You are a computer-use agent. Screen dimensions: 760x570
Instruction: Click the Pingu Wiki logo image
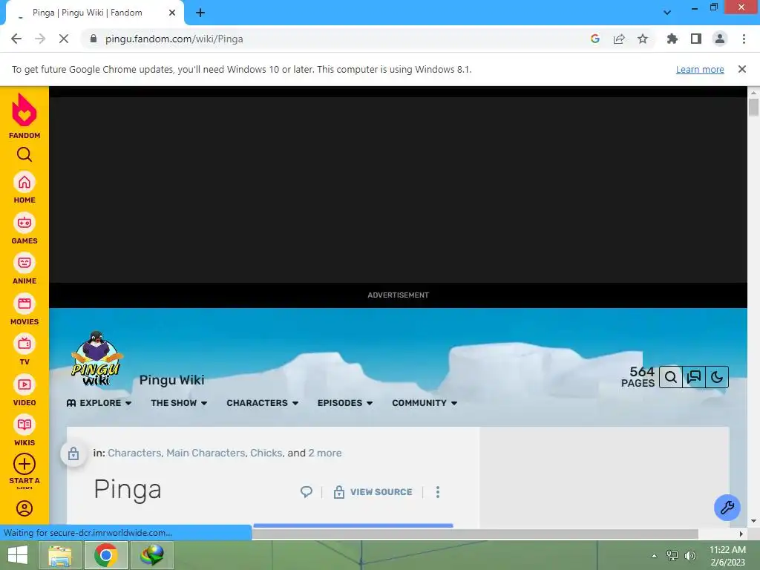click(96, 358)
